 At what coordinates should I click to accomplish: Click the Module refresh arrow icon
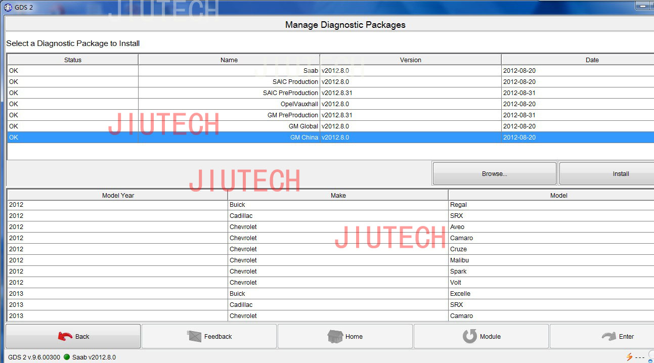click(x=470, y=336)
